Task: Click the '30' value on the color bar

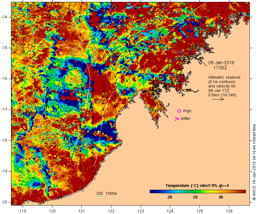Action: 221,197
